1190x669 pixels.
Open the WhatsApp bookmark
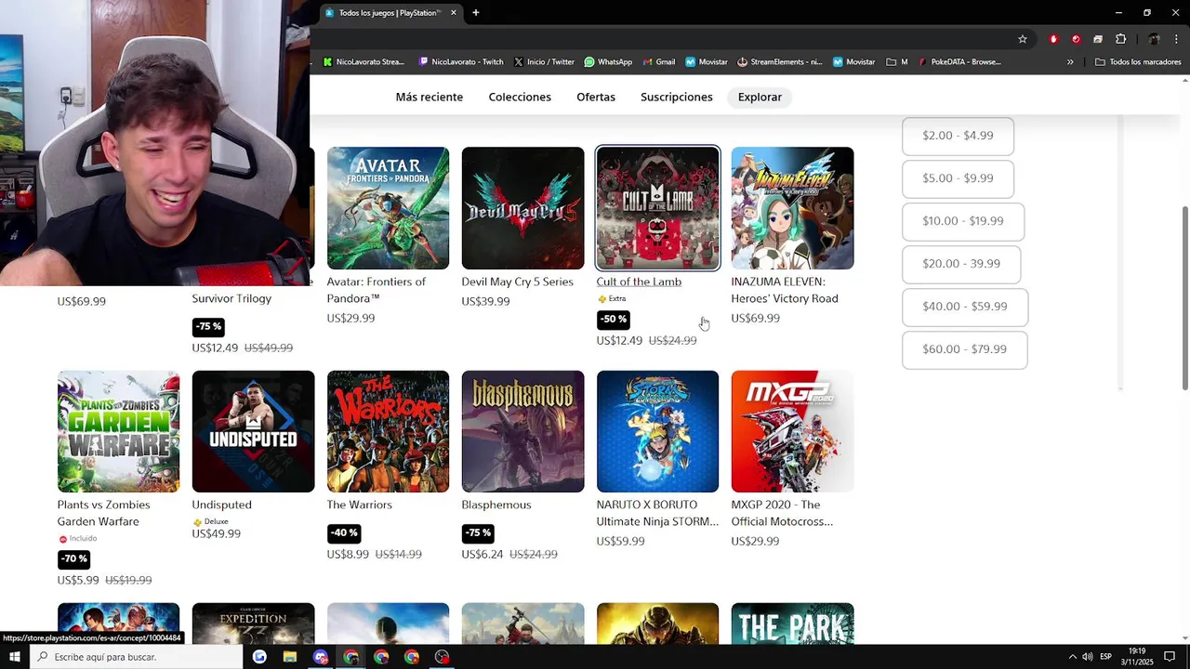click(608, 62)
